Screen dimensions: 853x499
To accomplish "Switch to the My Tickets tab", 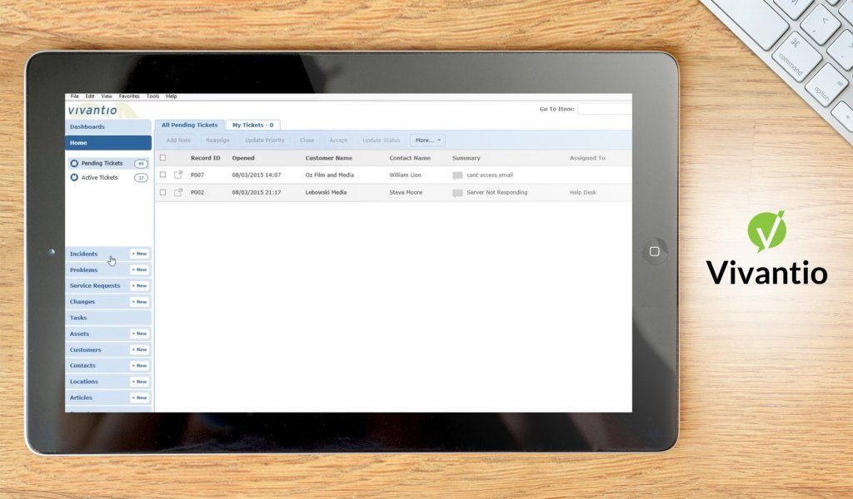I will click(252, 124).
